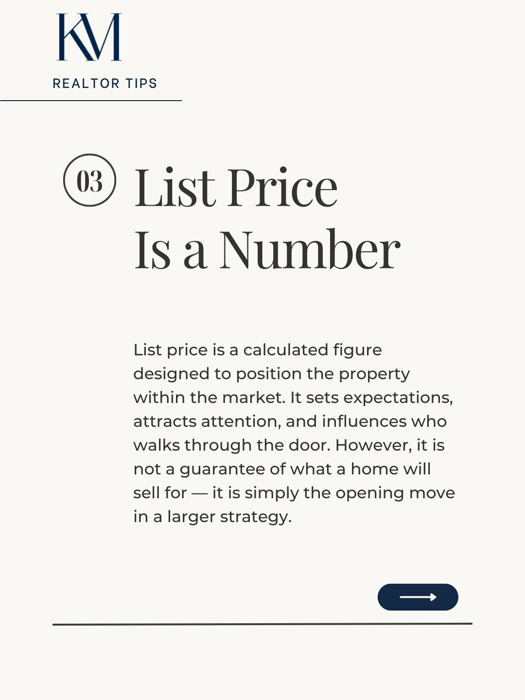
Task: Click the word "List" in the heading
Action: (175, 188)
